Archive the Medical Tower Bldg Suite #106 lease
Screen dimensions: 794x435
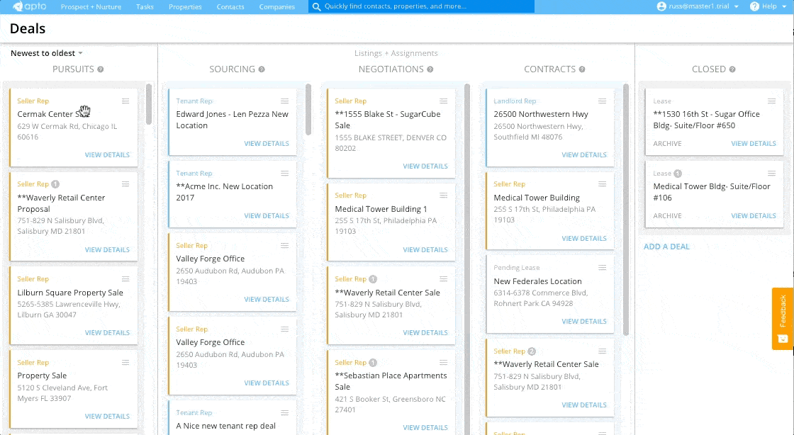pos(667,216)
